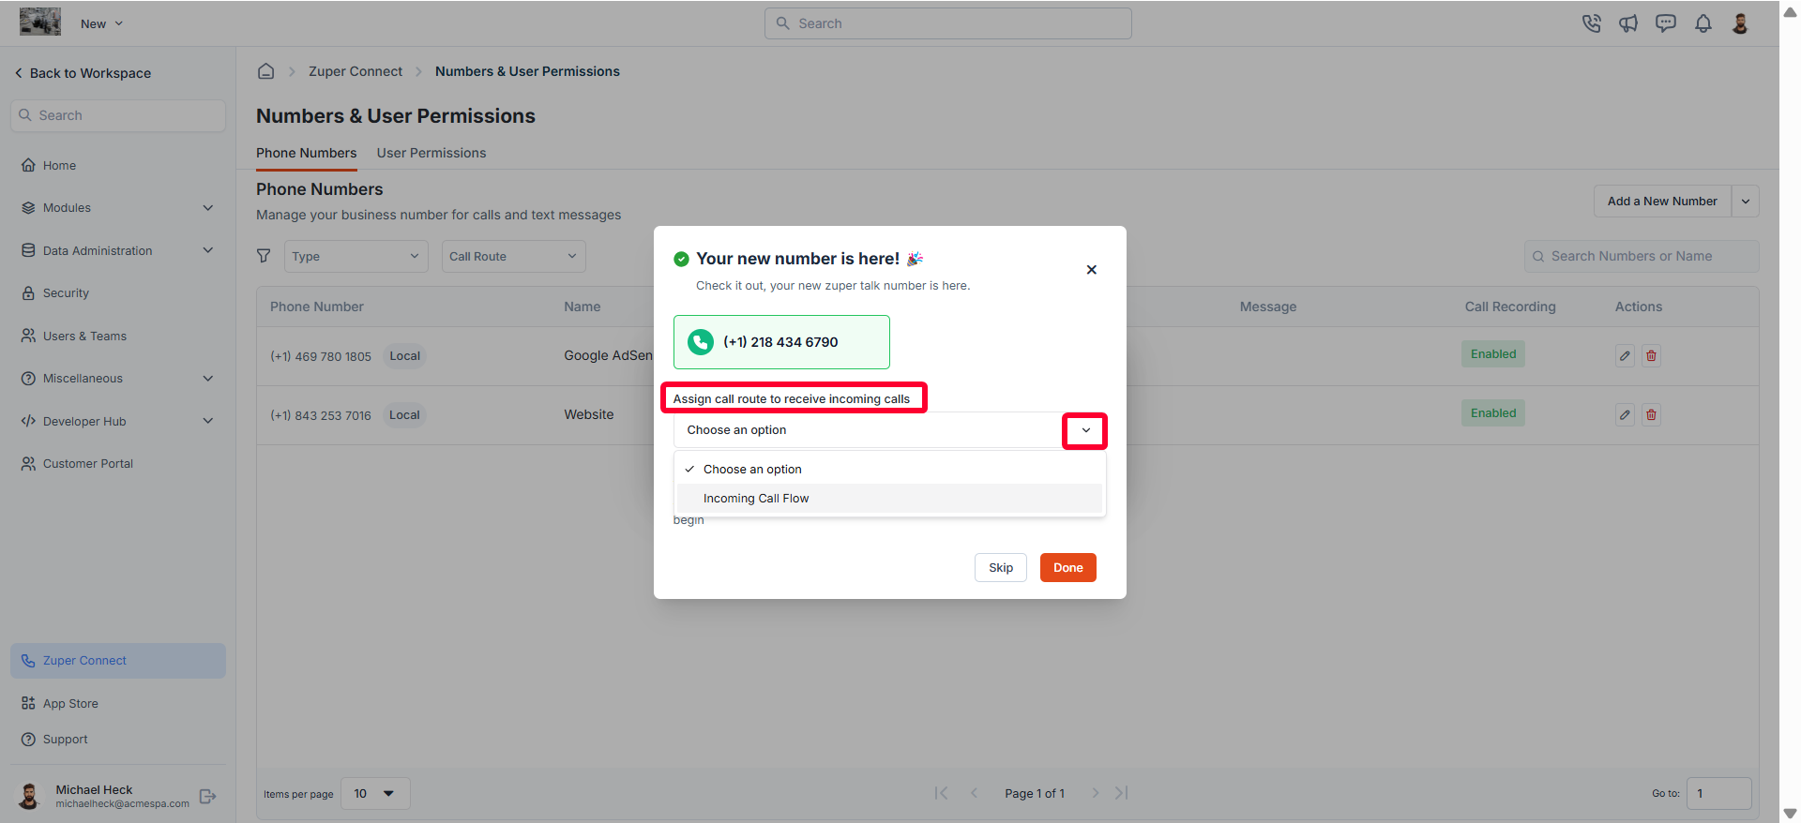Open the Type filter dropdown
The image size is (1801, 823).
[356, 256]
